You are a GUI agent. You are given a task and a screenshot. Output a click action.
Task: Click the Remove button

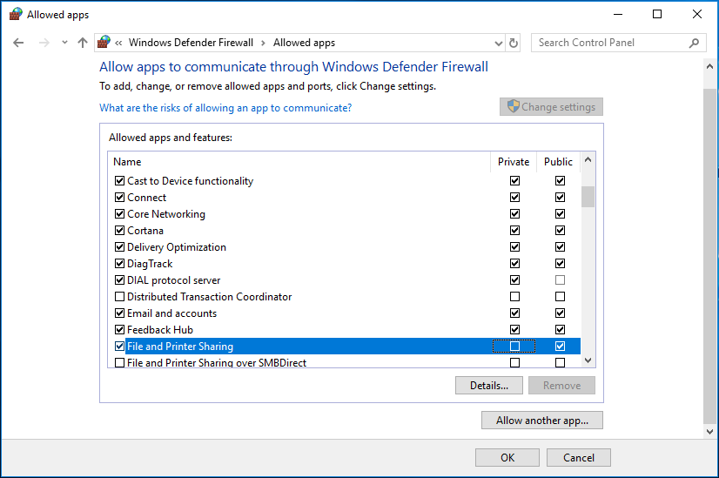coord(561,386)
